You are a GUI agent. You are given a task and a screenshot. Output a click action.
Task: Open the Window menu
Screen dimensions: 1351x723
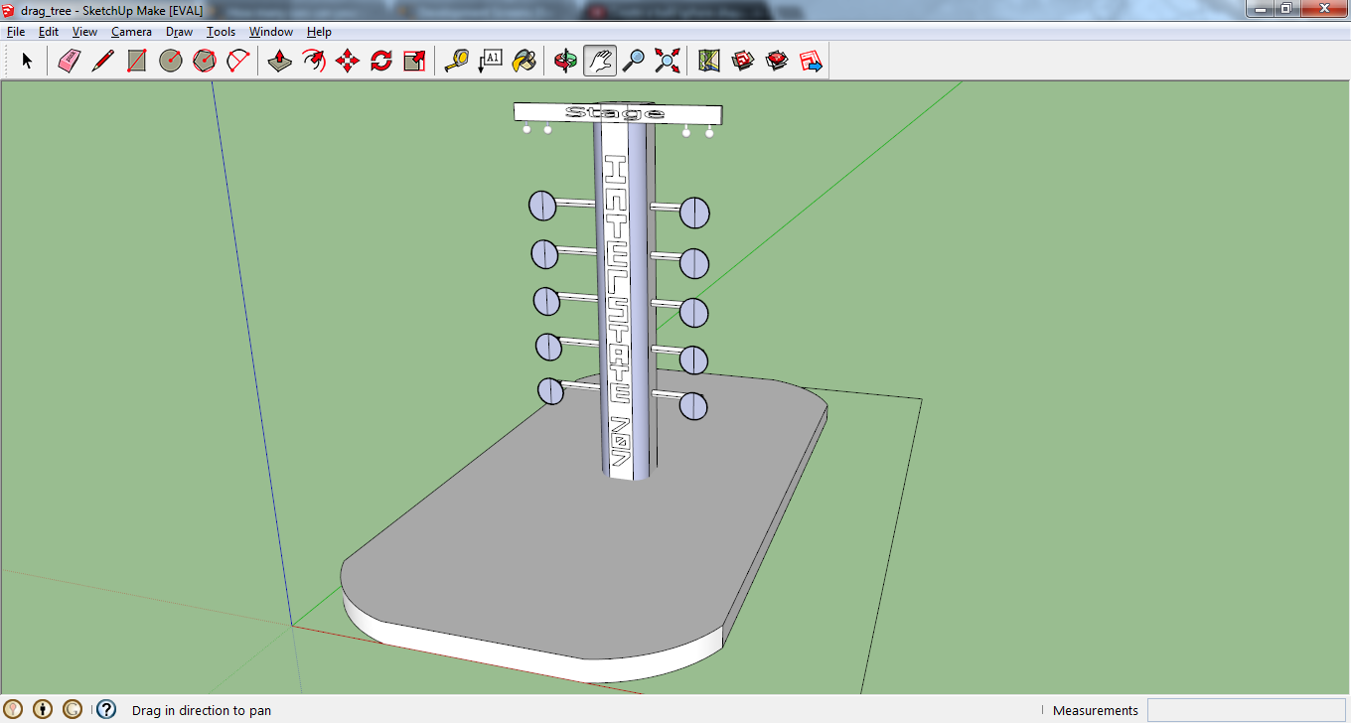click(x=270, y=32)
